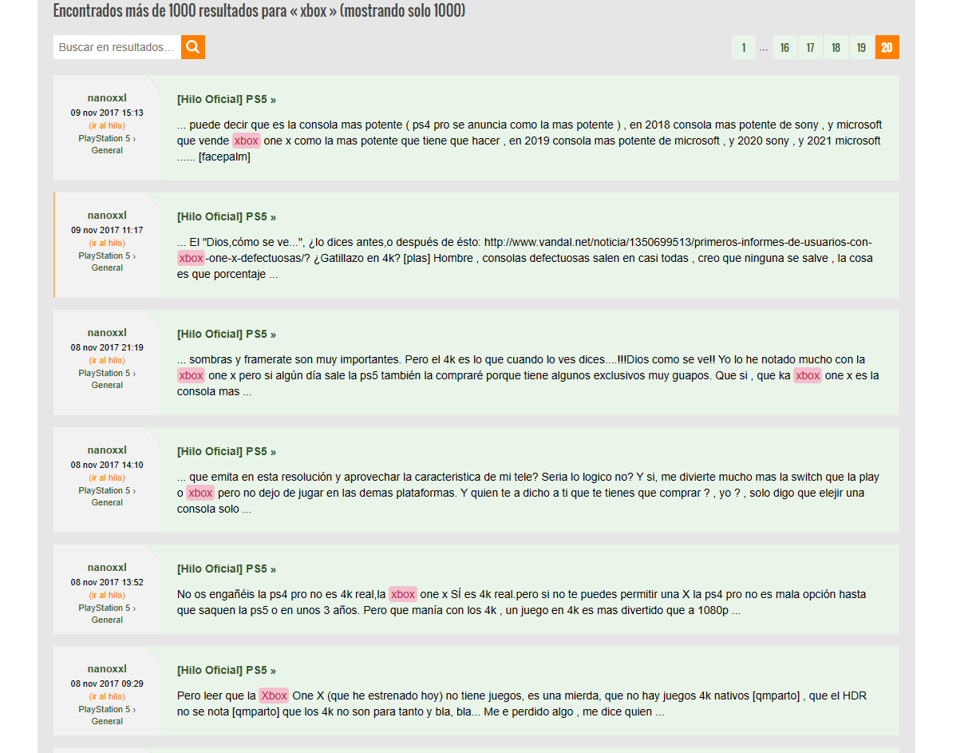Image resolution: width=972 pixels, height=753 pixels.
Task: Select current results page 20
Action: click(x=887, y=47)
